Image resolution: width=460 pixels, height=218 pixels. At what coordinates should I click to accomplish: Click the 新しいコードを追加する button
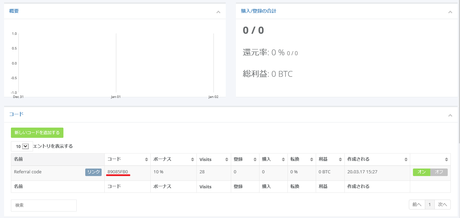pyautogui.click(x=37, y=133)
